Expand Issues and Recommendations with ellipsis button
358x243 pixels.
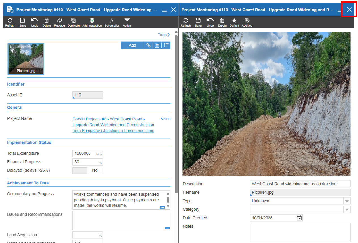[167, 228]
